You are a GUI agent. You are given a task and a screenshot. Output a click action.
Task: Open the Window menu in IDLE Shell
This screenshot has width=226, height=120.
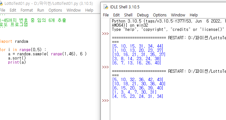point(178,15)
